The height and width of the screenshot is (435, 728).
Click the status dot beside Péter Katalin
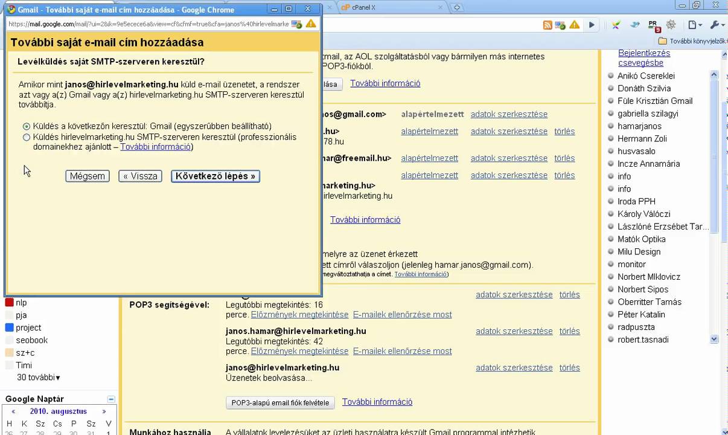(611, 315)
